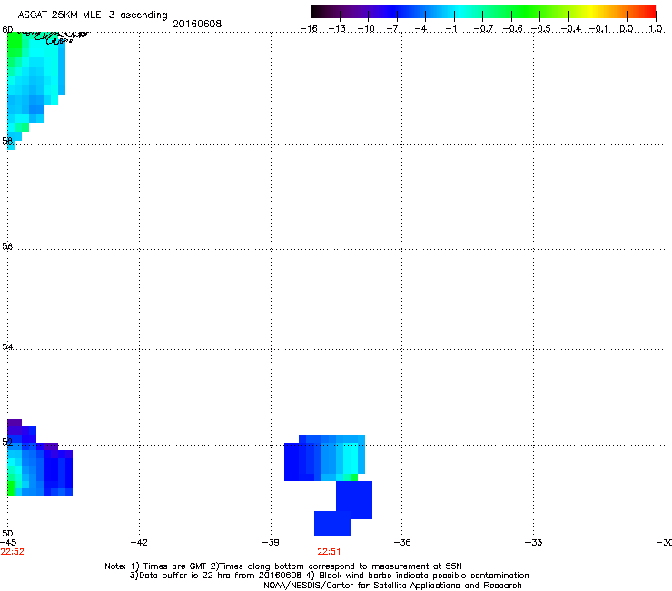The width and height of the screenshot is (672, 591).
Task: Click the "NOAA/NESDIS/Center for Satellite Applications and Research" credit
Action: [x=392, y=586]
